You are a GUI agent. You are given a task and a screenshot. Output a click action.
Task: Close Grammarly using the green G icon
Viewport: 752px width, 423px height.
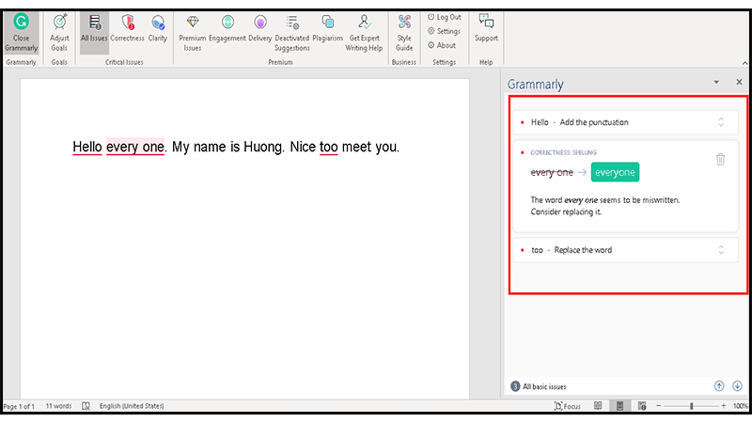pyautogui.click(x=21, y=32)
